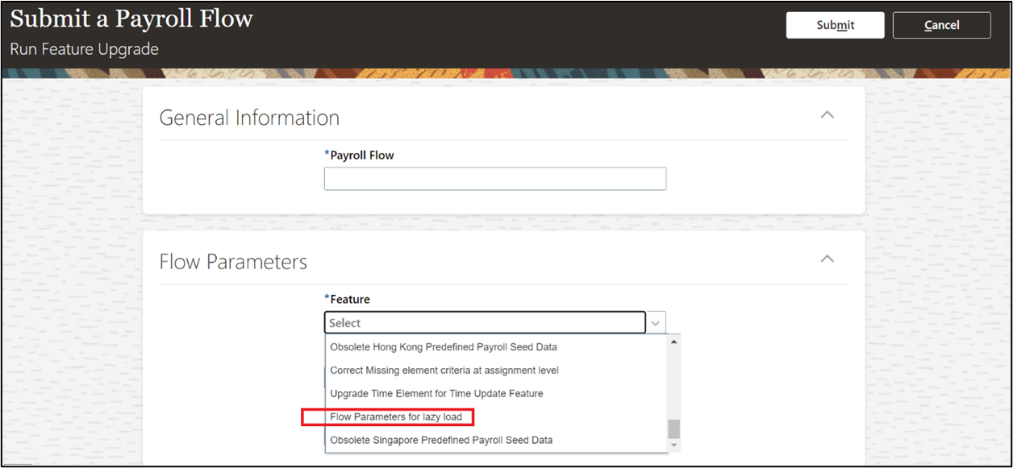Click the Payroll Flow field label
The width and height of the screenshot is (1013, 468).
coord(361,155)
